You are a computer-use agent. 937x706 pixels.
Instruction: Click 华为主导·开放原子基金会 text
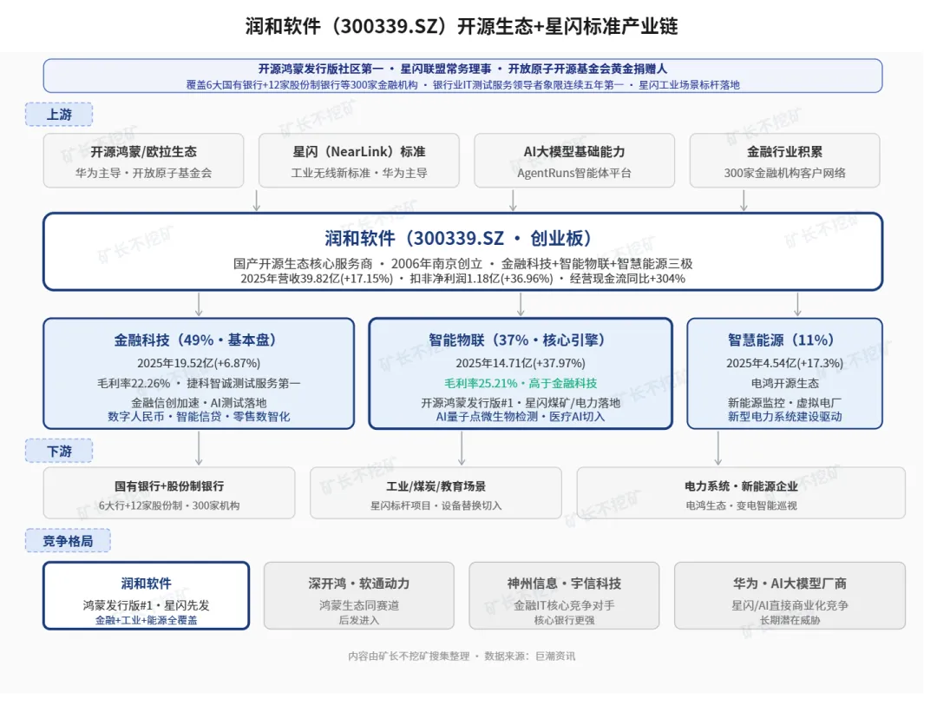[x=143, y=173]
